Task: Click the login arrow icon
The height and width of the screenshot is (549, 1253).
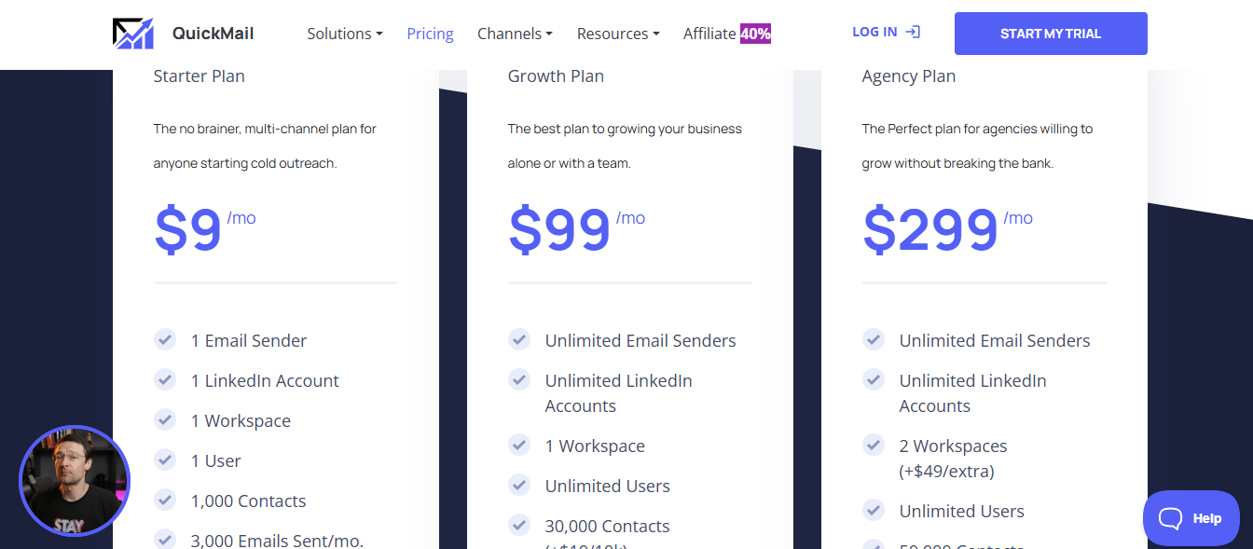Action: pos(912,31)
